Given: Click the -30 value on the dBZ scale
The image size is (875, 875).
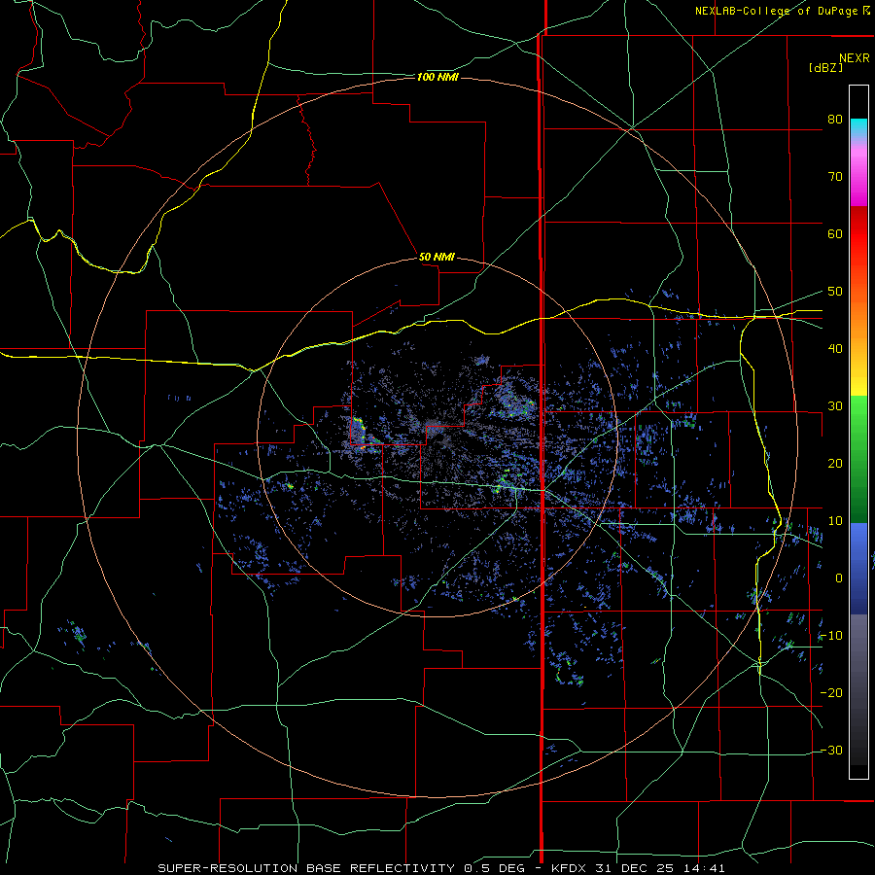Looking at the screenshot, I should (831, 751).
